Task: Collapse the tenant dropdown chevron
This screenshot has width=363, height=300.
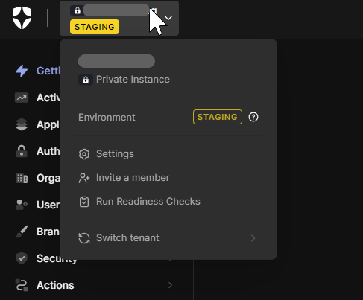Action: pyautogui.click(x=168, y=18)
